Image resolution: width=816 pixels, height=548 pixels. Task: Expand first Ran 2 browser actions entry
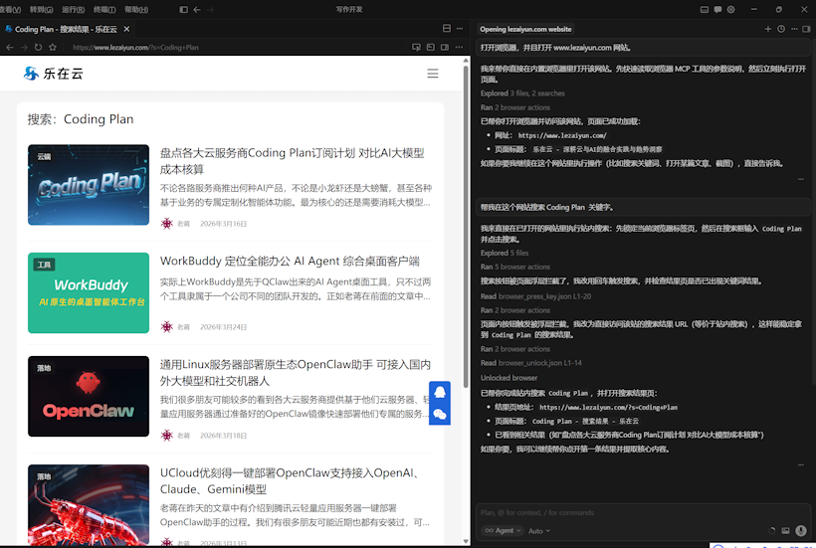(x=515, y=107)
